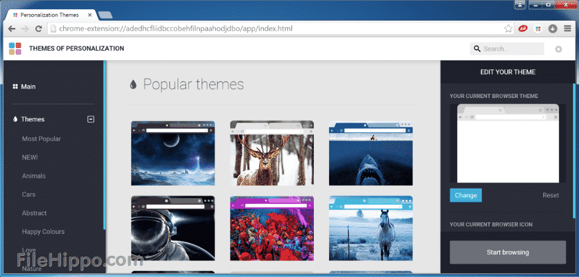Viewport: 579px width, 277px height.
Task: Click in the Search input field
Action: coord(511,49)
